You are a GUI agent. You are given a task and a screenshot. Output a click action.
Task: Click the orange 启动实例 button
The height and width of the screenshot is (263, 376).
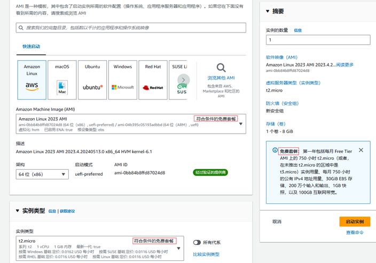click(355, 221)
